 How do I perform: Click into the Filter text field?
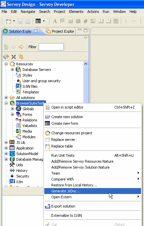tap(51, 47)
